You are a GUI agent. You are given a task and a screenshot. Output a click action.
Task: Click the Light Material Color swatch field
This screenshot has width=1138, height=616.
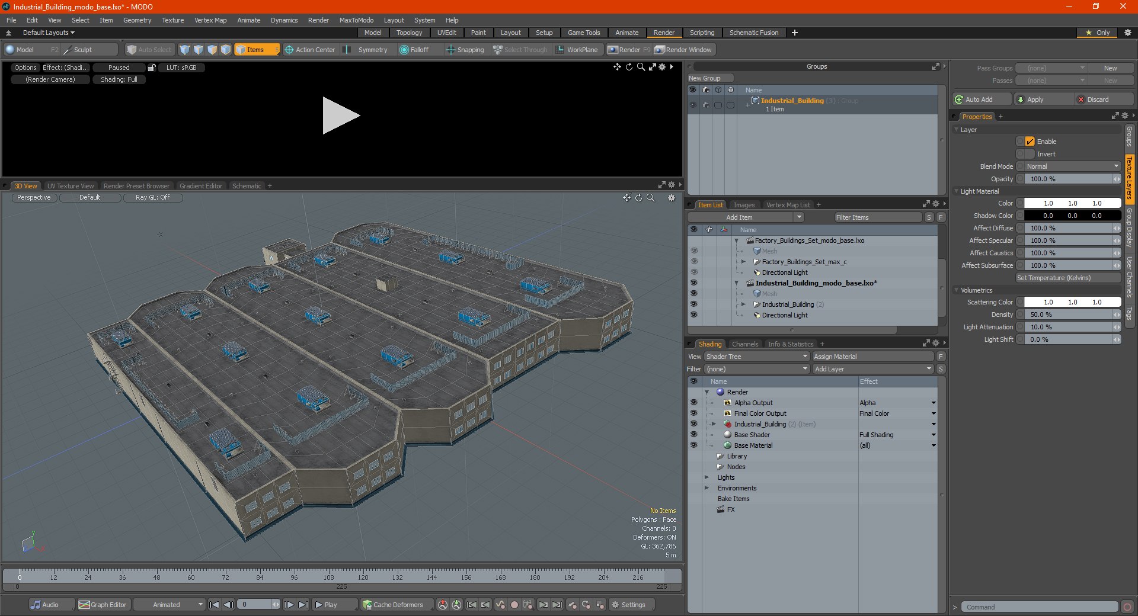1072,203
